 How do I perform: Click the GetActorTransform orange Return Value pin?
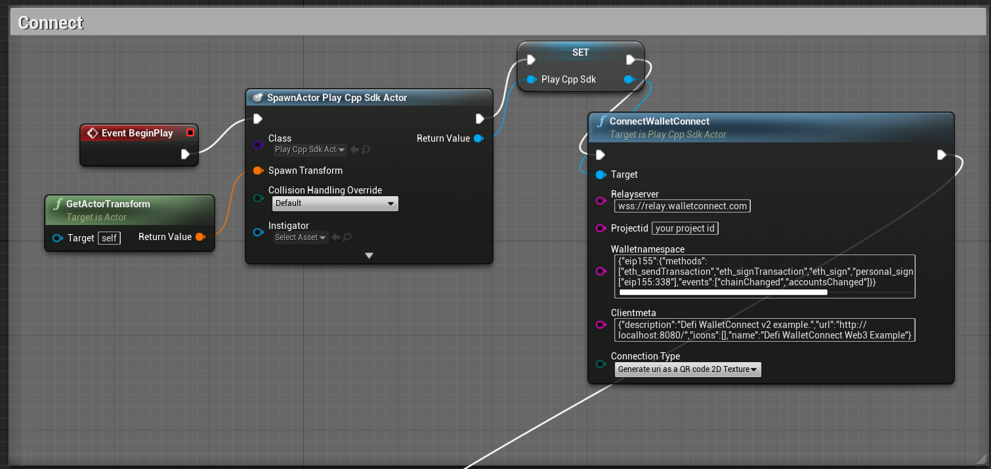point(200,237)
